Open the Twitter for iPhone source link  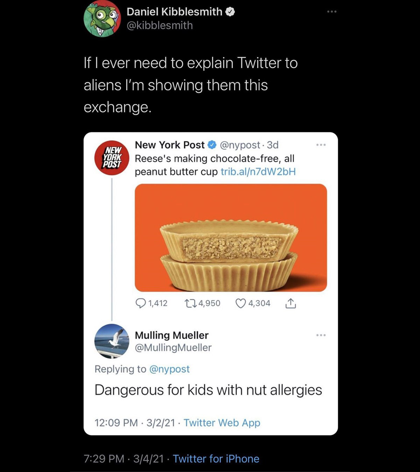click(x=216, y=459)
